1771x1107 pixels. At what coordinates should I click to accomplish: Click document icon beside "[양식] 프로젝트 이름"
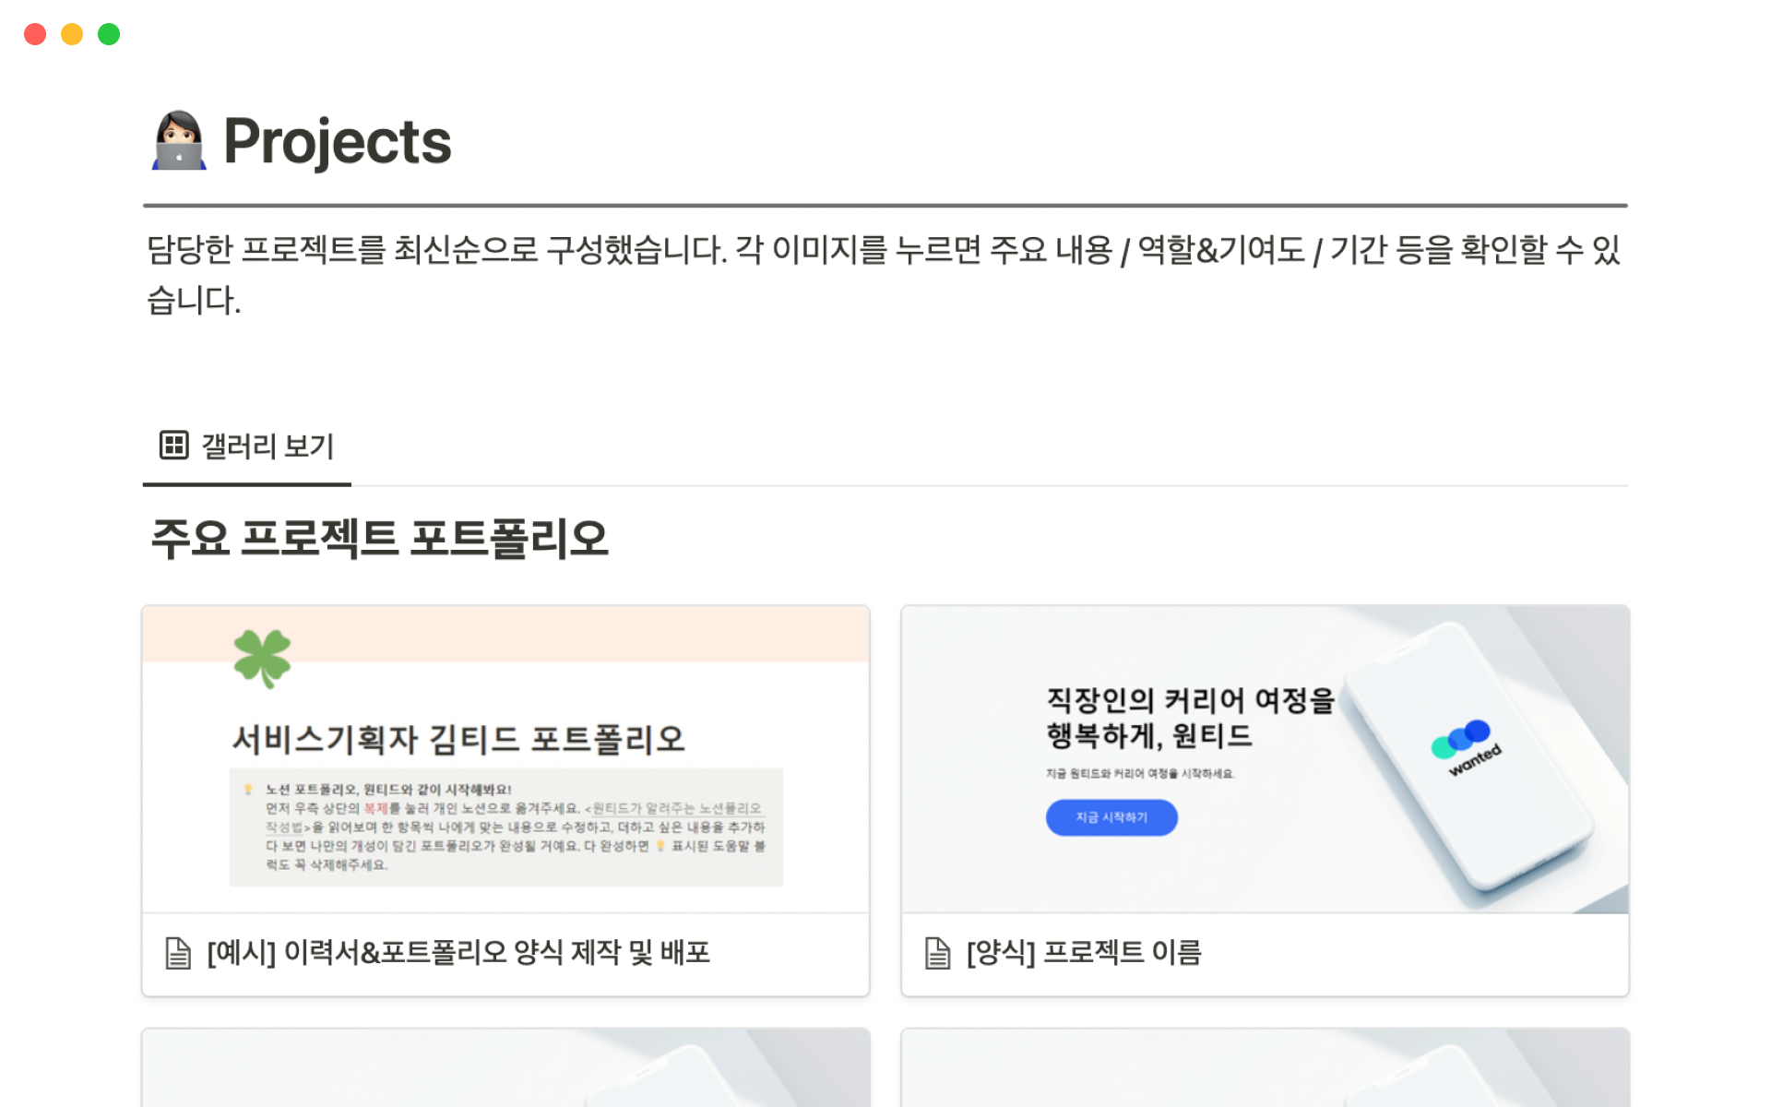(937, 953)
